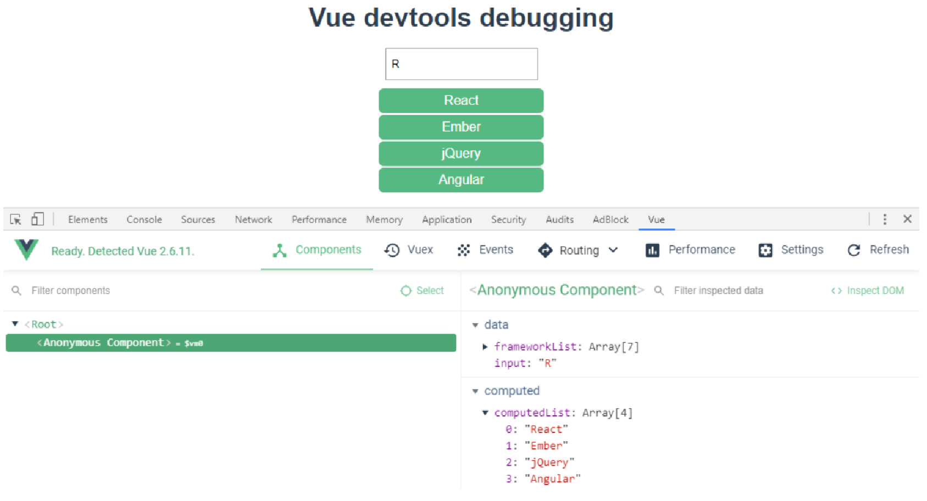This screenshot has height=501, width=927.
Task: Click the Ready. Detected Vue 2.6.11 status
Action: 123,251
